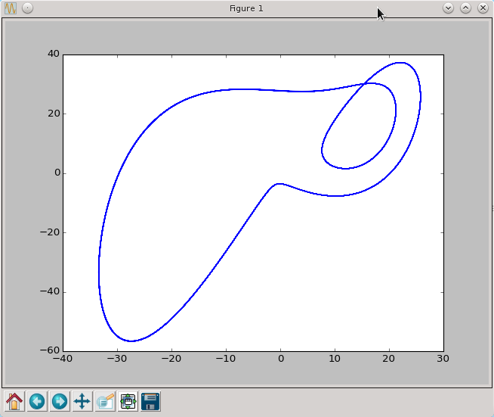Image resolution: width=494 pixels, height=417 pixels.
Task: Open the Configure subplots dialog
Action: point(128,401)
